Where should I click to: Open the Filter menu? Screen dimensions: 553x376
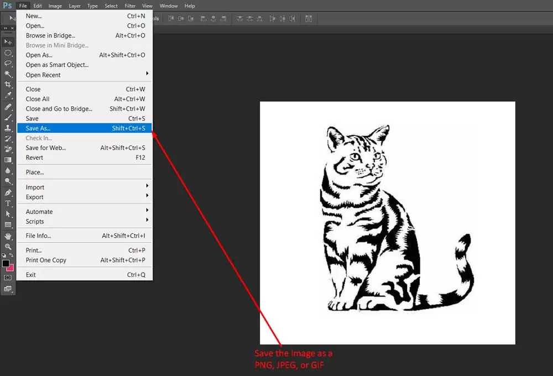point(130,6)
